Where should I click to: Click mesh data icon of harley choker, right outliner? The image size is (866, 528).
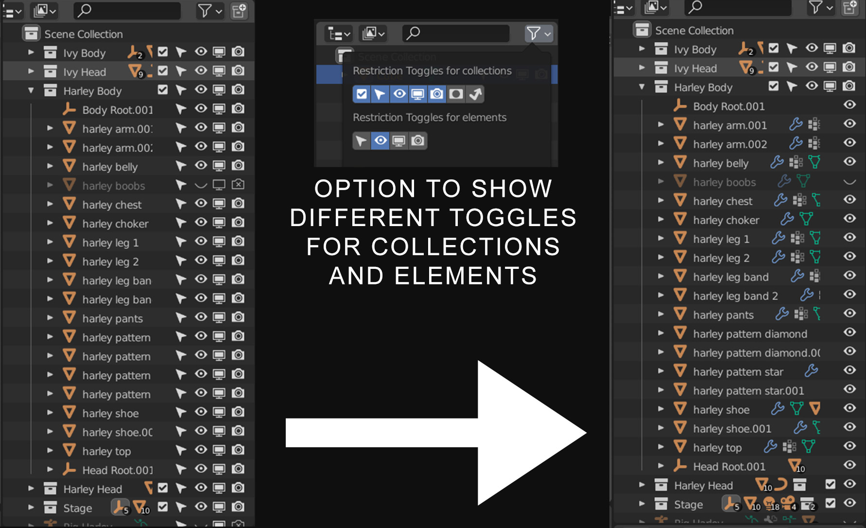pos(806,219)
